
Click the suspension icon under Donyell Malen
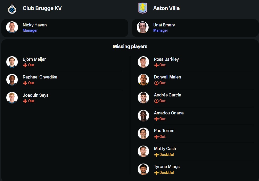pyautogui.click(x=157, y=83)
